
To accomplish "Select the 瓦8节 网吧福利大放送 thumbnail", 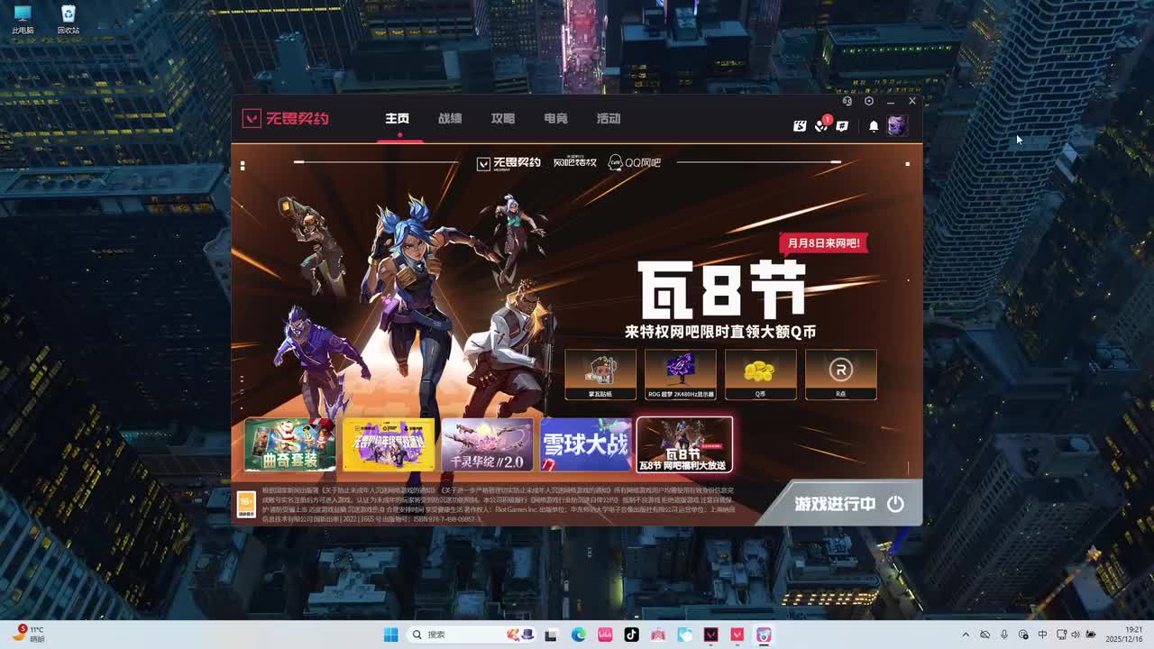I will (x=684, y=444).
